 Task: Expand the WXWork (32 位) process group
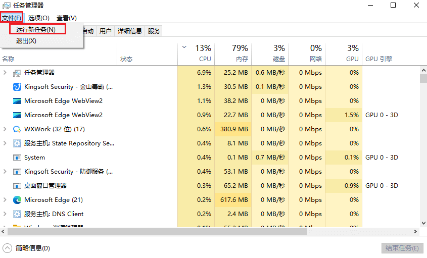[5, 129]
